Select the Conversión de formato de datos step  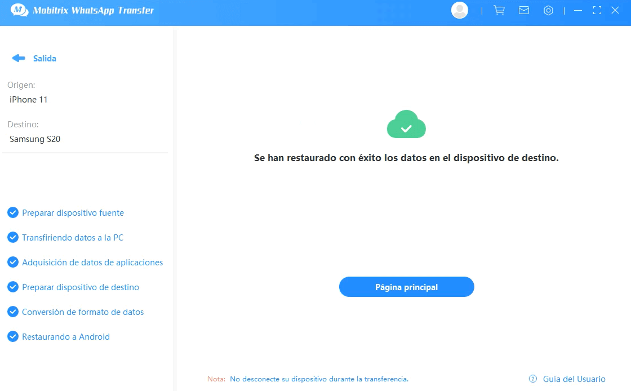point(83,312)
